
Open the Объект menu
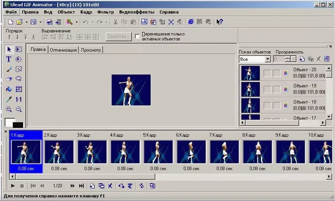[x=66, y=12]
